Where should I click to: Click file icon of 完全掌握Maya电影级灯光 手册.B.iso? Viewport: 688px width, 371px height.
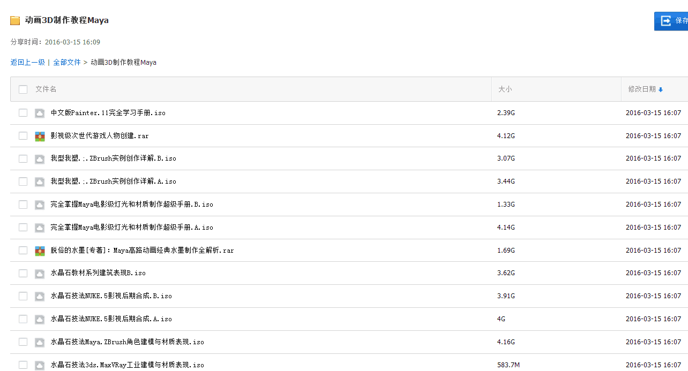(40, 205)
